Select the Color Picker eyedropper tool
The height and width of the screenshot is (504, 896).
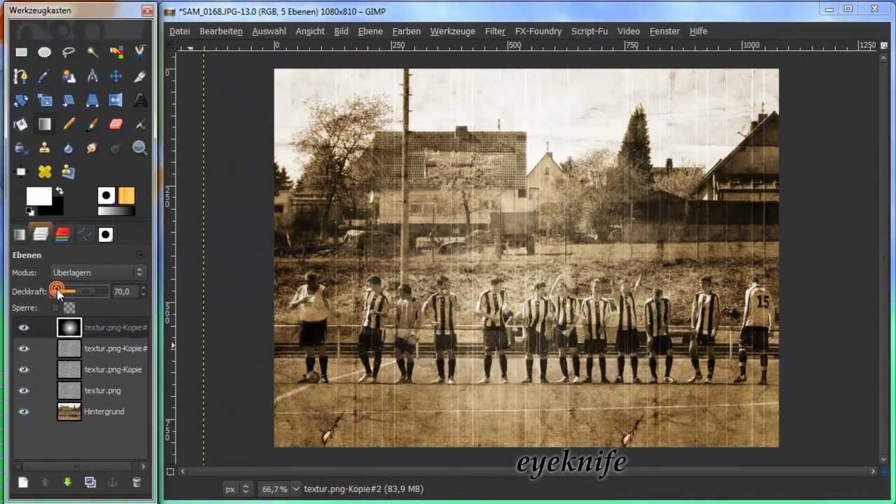(x=45, y=76)
